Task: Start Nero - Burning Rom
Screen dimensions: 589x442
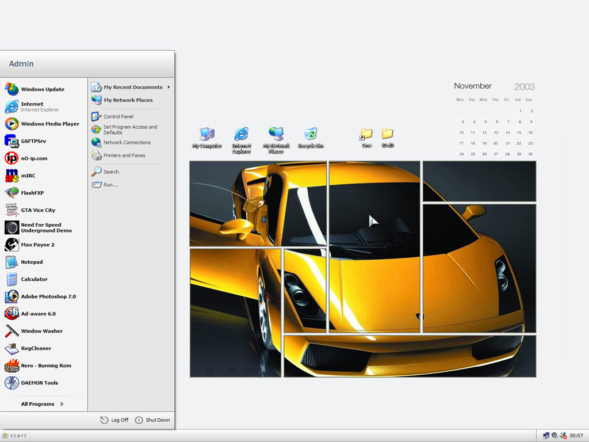Action: pyautogui.click(x=45, y=365)
